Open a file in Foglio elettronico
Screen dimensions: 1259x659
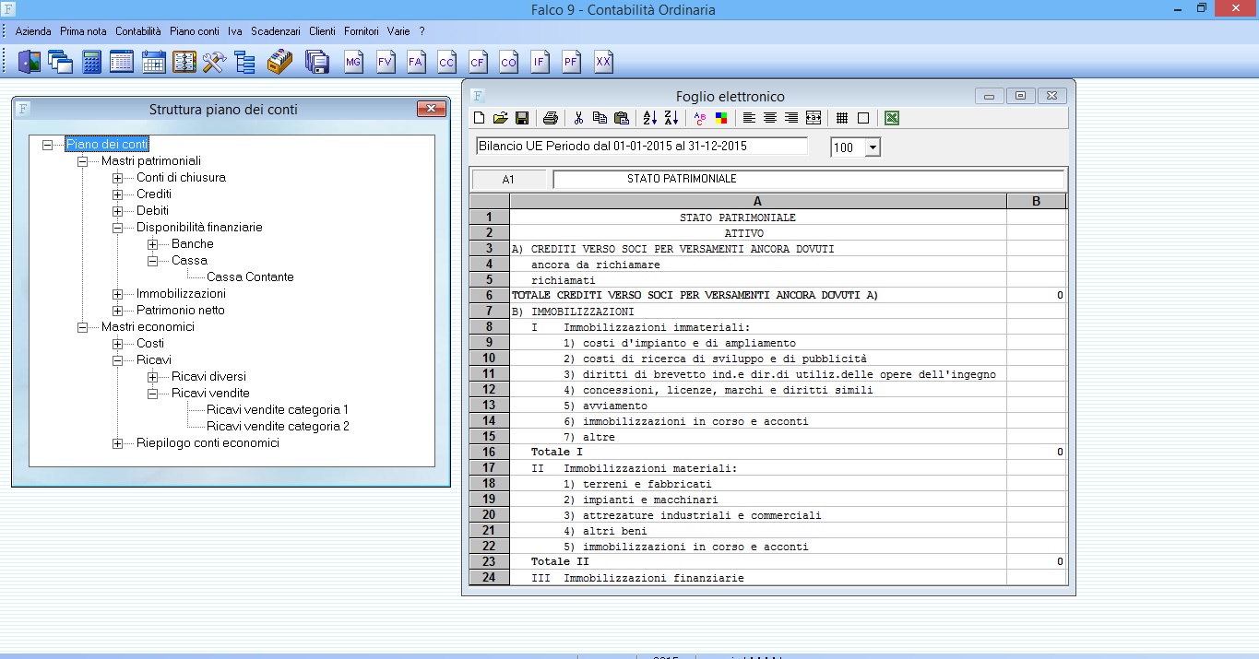(500, 118)
